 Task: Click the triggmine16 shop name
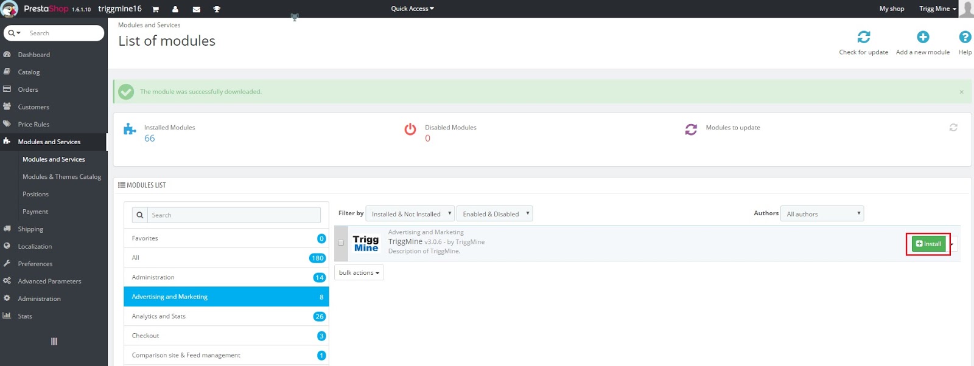[x=120, y=9]
